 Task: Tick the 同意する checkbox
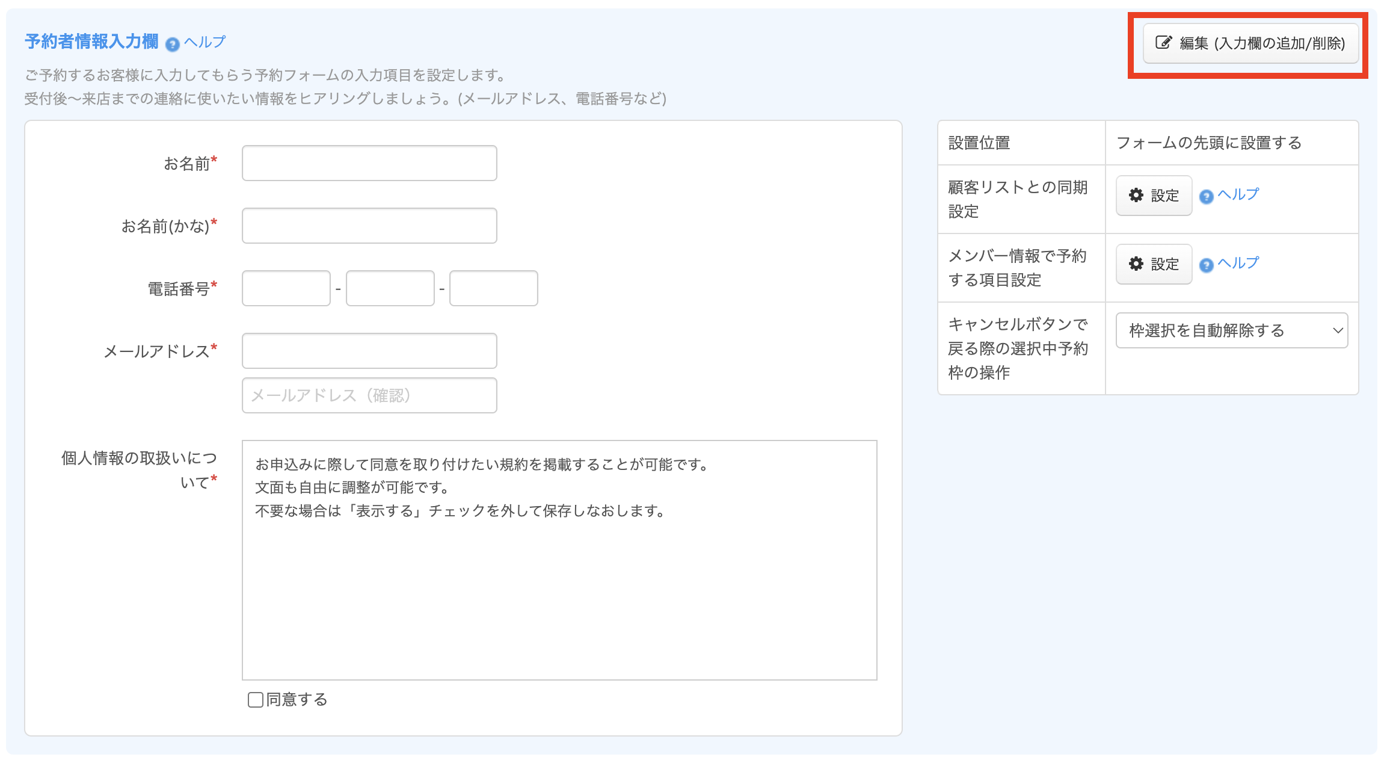point(256,699)
